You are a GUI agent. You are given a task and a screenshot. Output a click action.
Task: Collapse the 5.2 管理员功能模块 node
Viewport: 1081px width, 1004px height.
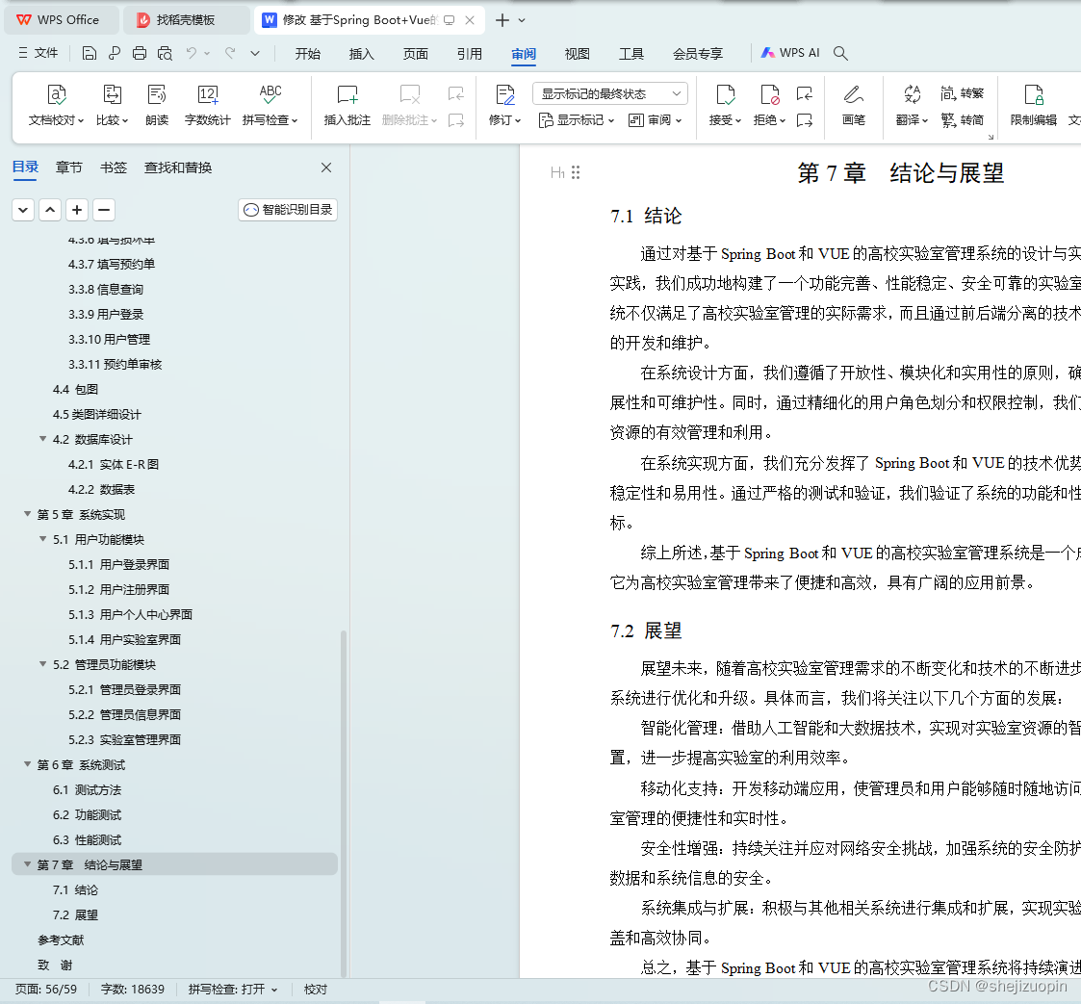click(x=42, y=664)
